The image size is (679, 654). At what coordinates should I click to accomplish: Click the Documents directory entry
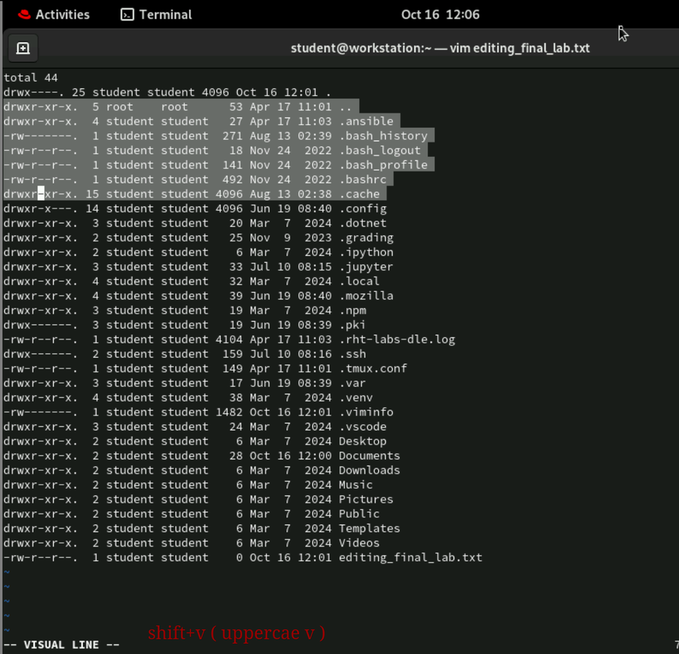coord(369,456)
